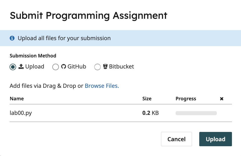Click the Progress column header
Image resolution: width=241 pixels, height=156 pixels.
pos(186,99)
